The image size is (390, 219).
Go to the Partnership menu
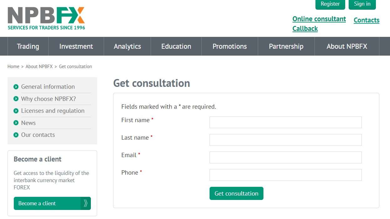[286, 46]
